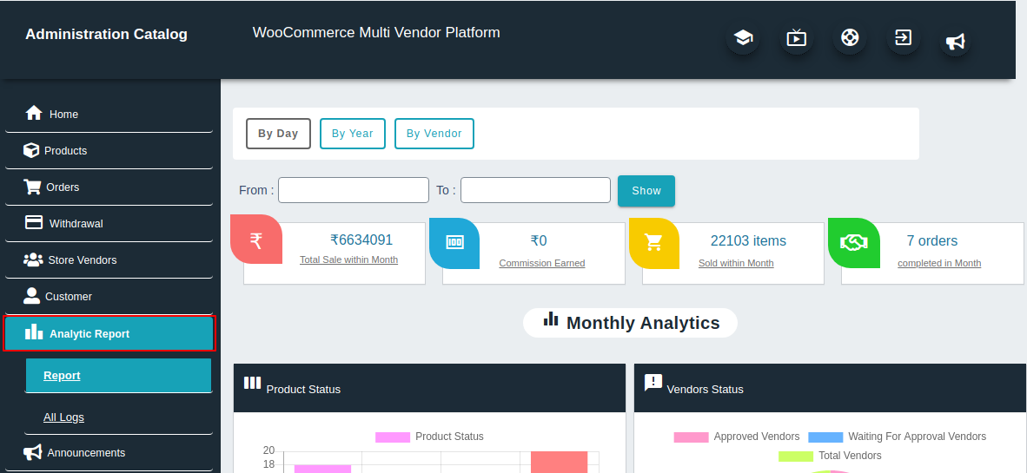Click the Withdrawal credit card icon

coord(33,222)
